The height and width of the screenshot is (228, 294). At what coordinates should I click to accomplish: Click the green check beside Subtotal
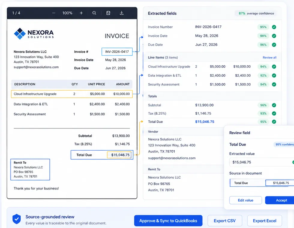click(x=274, y=105)
